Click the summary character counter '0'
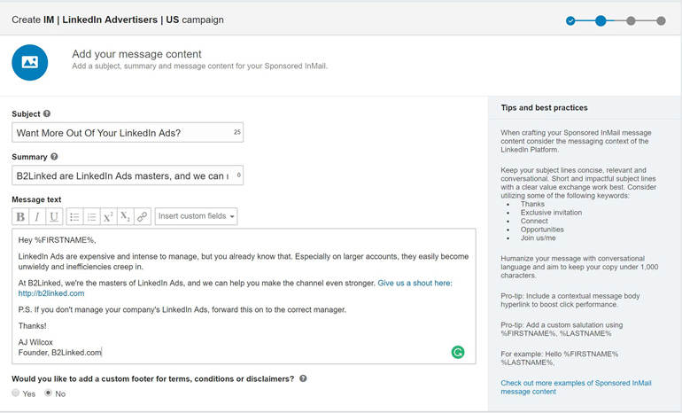The image size is (682, 413). [239, 175]
